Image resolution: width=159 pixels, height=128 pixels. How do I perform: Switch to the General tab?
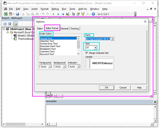pyautogui.click(x=64, y=28)
